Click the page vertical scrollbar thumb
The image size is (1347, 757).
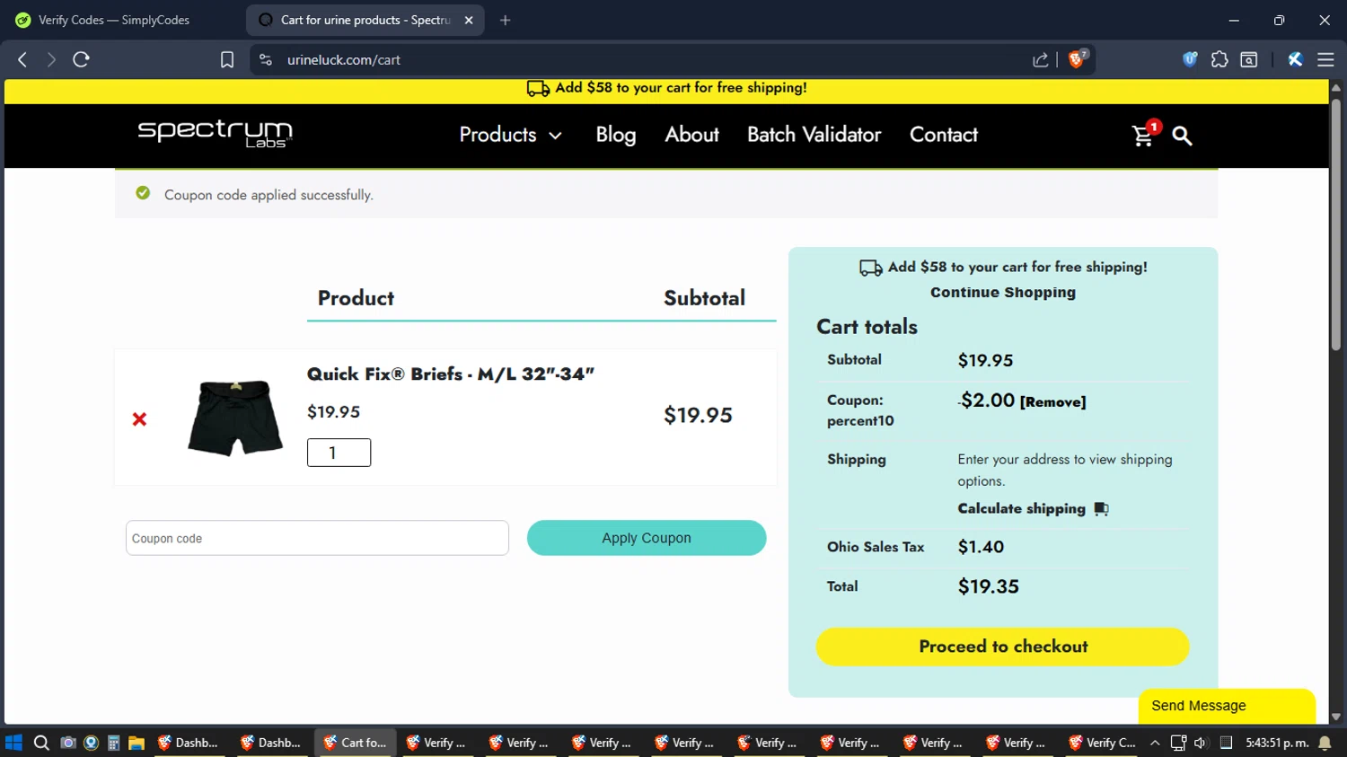(x=1336, y=224)
